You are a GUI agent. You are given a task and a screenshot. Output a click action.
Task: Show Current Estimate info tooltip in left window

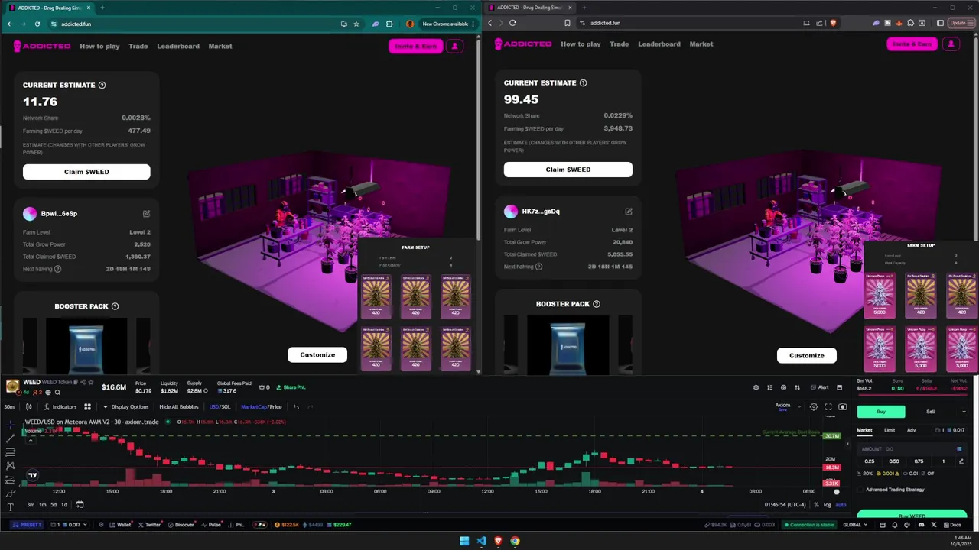[x=102, y=86]
